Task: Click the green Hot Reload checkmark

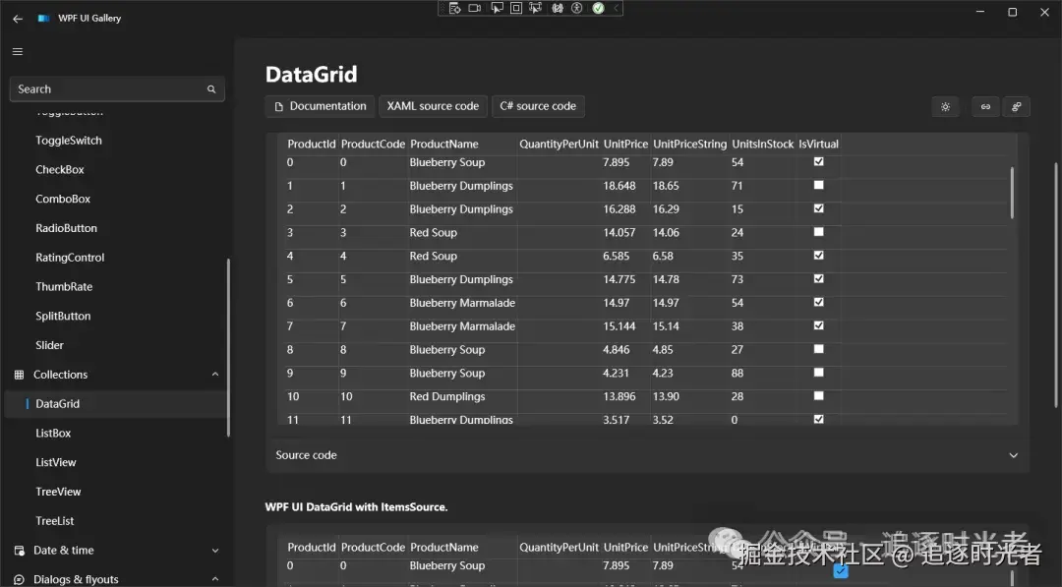Action: click(x=598, y=8)
